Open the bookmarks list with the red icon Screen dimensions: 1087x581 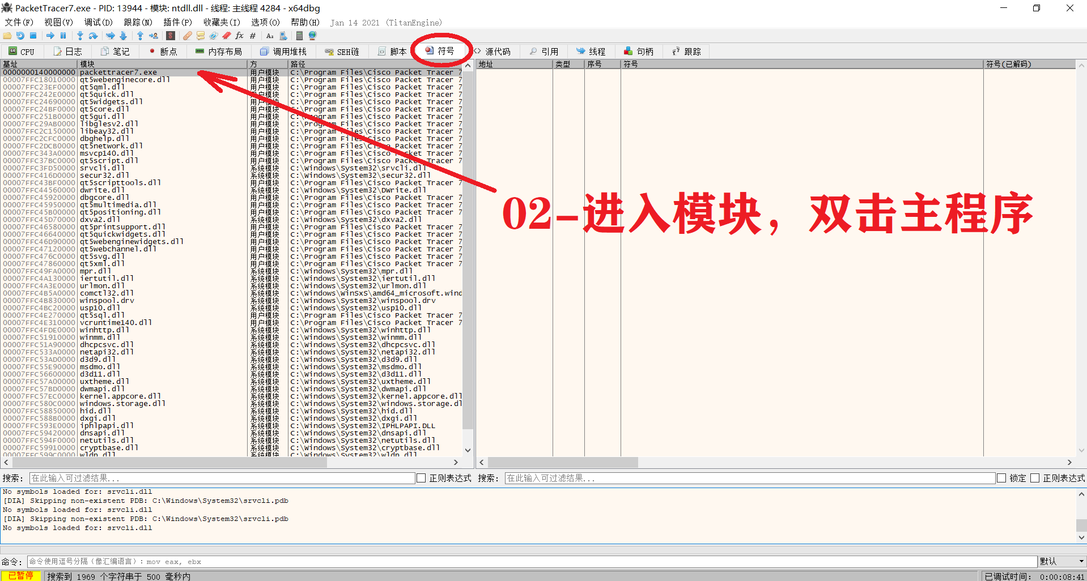(x=227, y=36)
